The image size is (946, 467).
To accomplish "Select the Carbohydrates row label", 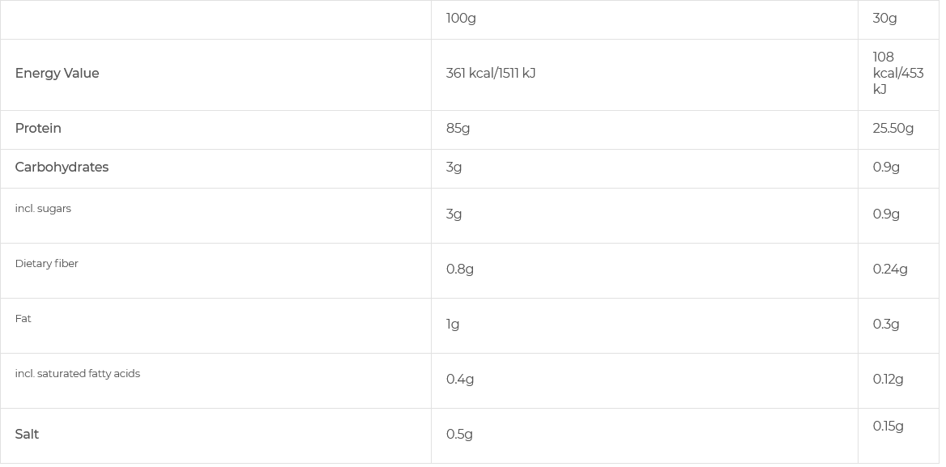I will (x=62, y=168).
